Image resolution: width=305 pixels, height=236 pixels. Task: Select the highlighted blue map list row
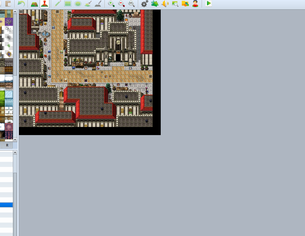click(6, 205)
